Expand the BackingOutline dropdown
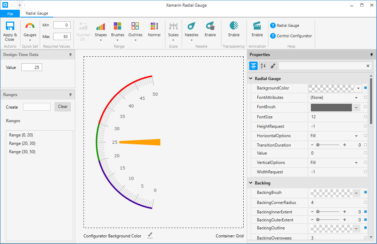The width and height of the screenshot is (377, 244). click(356, 229)
